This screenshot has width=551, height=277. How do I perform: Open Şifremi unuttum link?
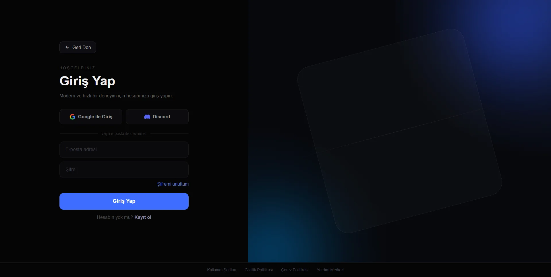point(173,184)
